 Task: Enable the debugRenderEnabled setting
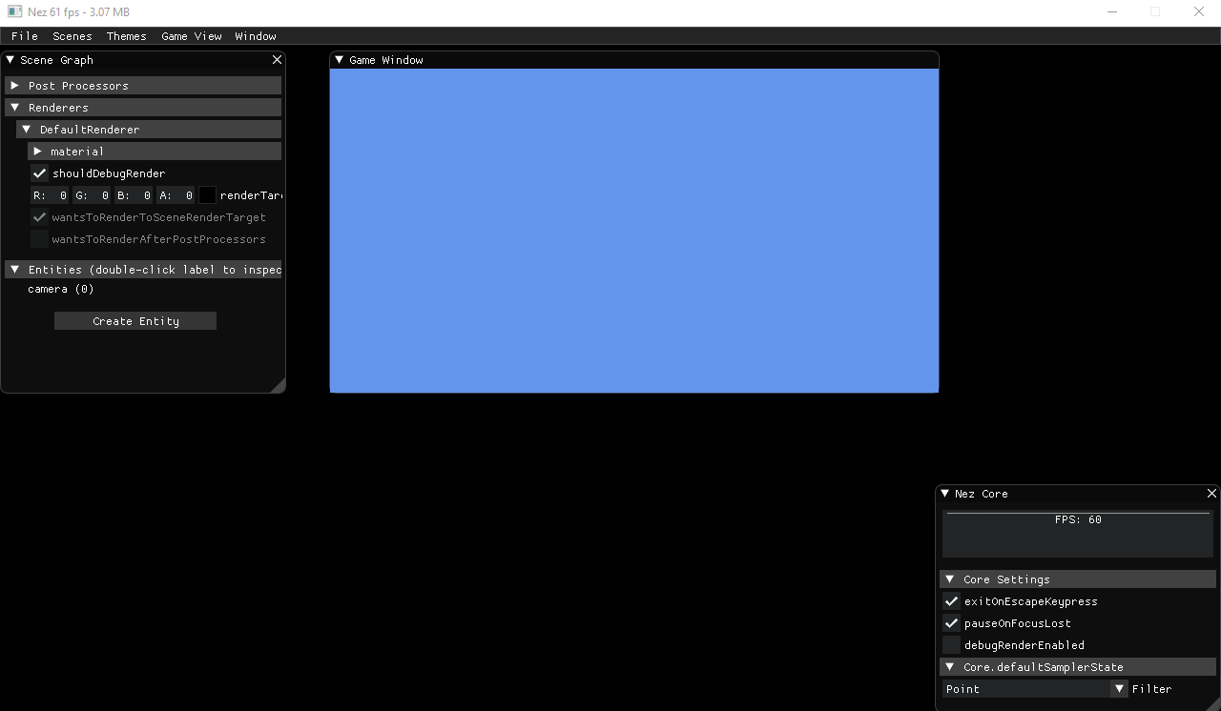(951, 644)
